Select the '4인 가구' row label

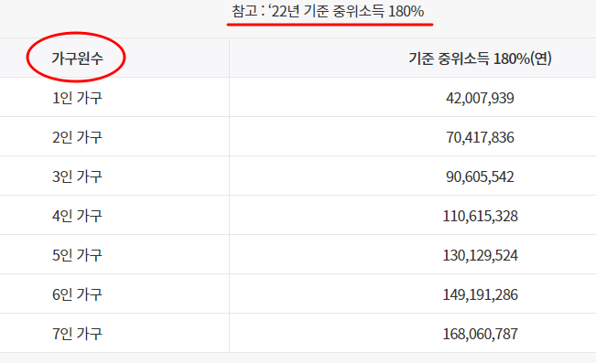(77, 216)
